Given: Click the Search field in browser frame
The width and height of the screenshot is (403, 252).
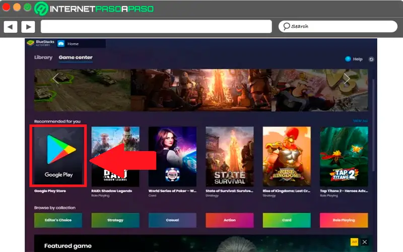Looking at the screenshot, I should pos(338,27).
